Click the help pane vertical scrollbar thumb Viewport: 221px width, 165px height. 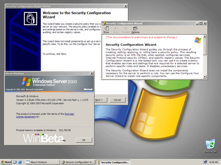tap(205, 47)
